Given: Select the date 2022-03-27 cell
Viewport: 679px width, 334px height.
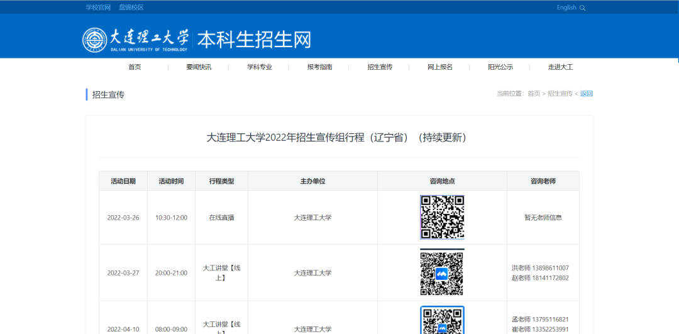Looking at the screenshot, I should pyautogui.click(x=123, y=273).
